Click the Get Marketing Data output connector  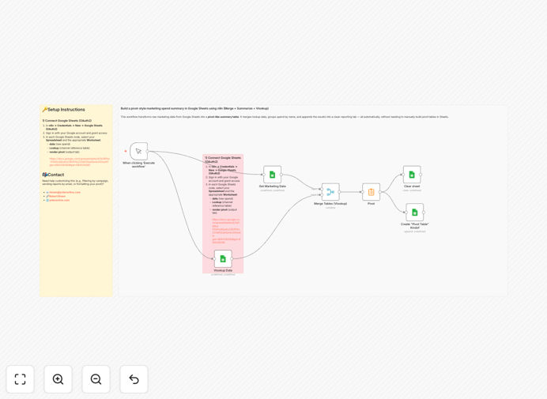coord(281,175)
